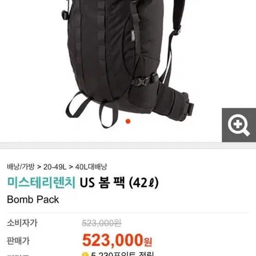Select the orange carousel dot indicator
Screen dimensions: 256x256
click(x=128, y=122)
